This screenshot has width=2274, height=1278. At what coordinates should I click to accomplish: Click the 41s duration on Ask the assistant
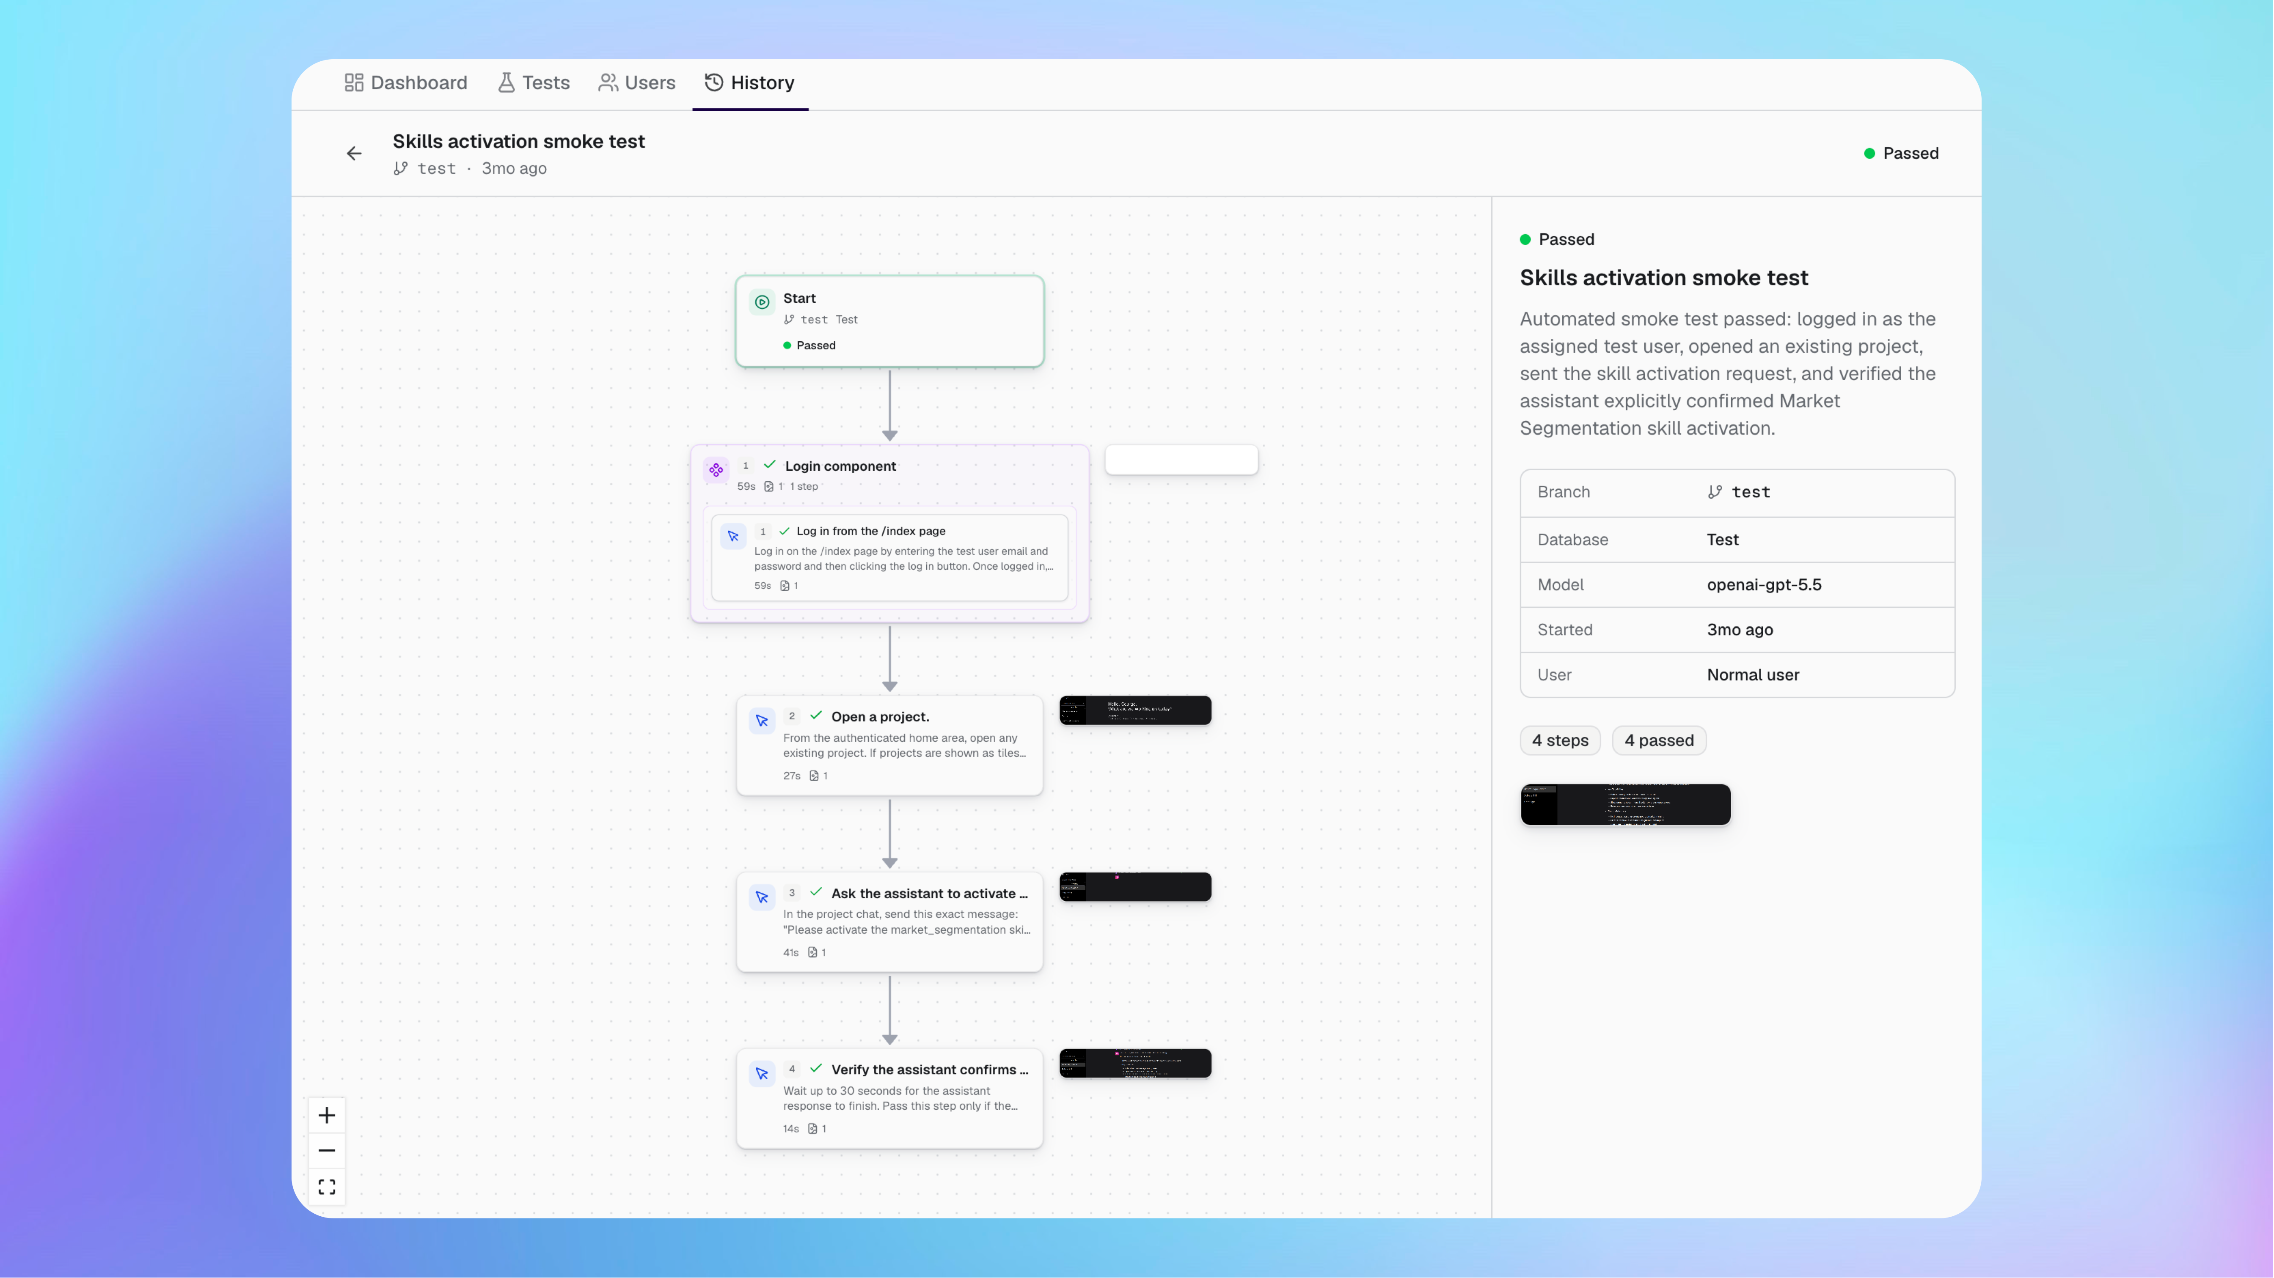pyautogui.click(x=791, y=952)
